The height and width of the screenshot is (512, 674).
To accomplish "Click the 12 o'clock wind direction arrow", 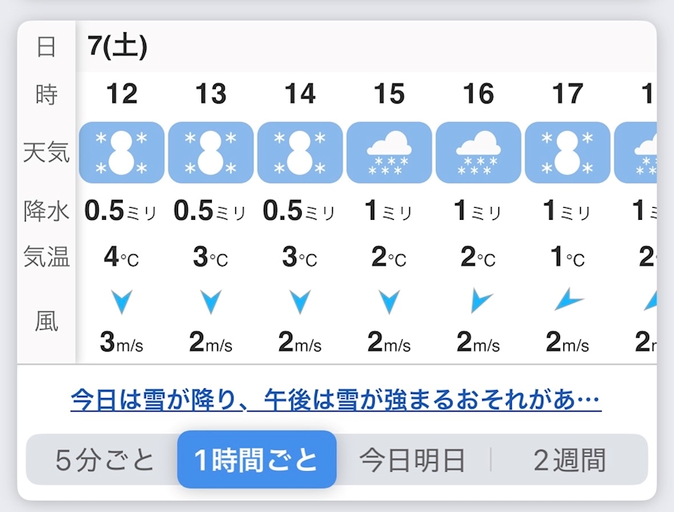I will (121, 303).
